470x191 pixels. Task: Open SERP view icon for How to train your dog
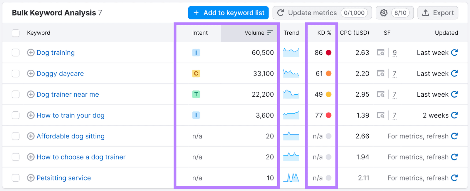click(x=381, y=115)
